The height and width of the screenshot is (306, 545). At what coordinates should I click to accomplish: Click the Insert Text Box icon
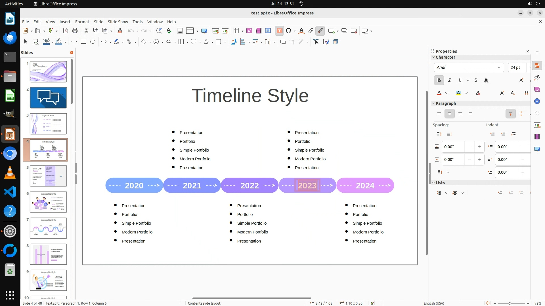coord(279,31)
